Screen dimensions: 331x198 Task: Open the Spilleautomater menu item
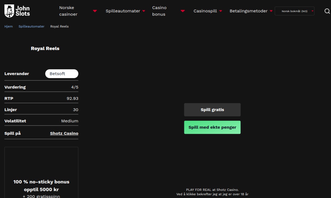pos(123,11)
